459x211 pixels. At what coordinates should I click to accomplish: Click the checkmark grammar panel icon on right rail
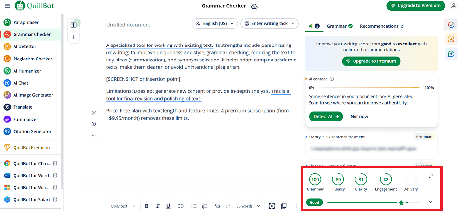tap(451, 25)
